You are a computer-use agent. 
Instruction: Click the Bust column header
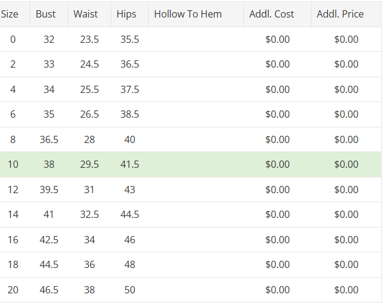pos(46,14)
